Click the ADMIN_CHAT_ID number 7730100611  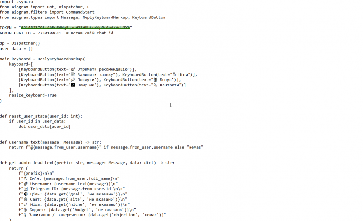pos(49,33)
